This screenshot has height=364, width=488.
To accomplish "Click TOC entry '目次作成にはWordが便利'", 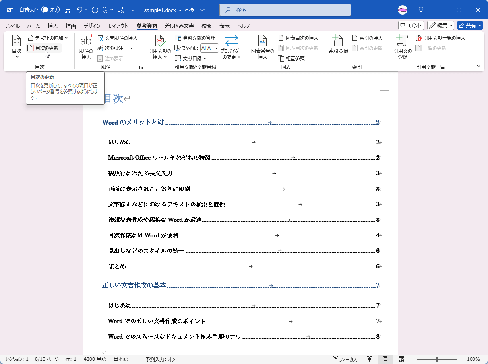I will (x=143, y=235).
